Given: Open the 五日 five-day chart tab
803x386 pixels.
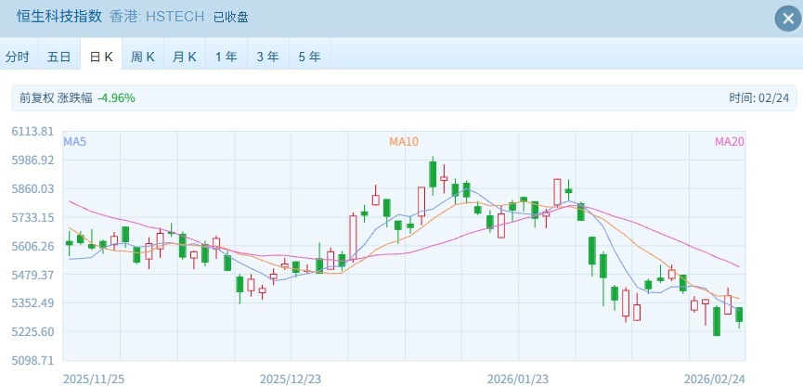Looking at the screenshot, I should (x=58, y=57).
